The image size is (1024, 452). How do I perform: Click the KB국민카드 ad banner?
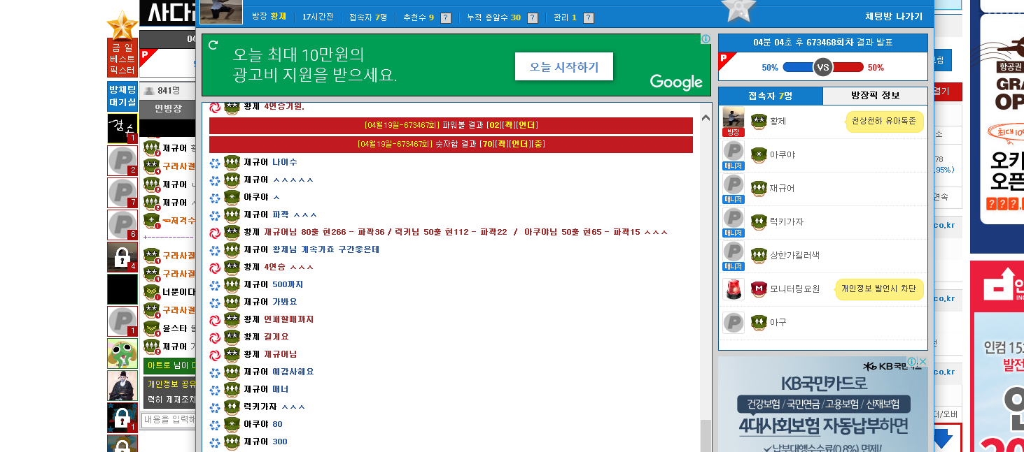point(823,404)
